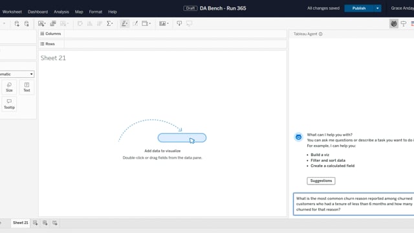Click the Totals sigma icon

point(109,23)
